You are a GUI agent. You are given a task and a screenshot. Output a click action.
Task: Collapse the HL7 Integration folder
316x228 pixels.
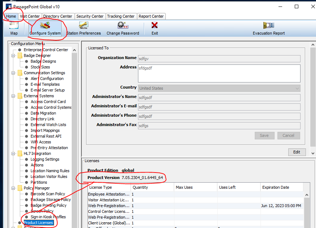[x=13, y=154]
